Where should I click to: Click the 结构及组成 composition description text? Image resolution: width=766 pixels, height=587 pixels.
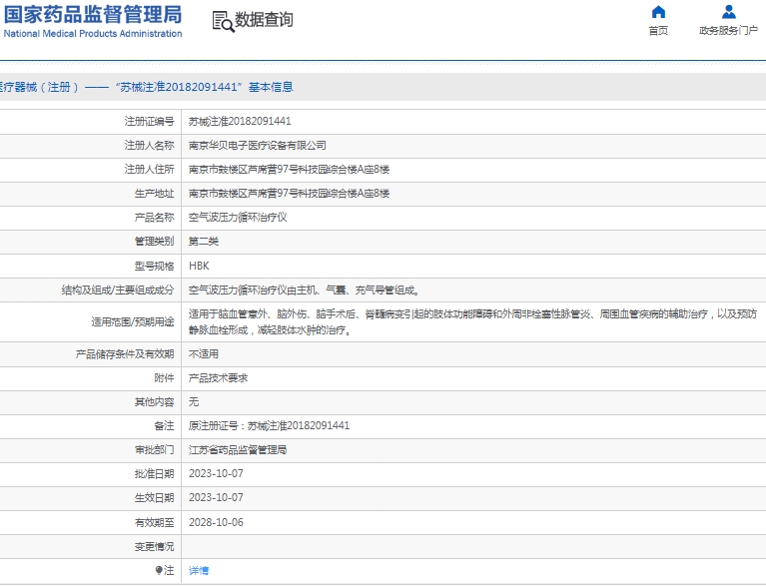pyautogui.click(x=304, y=291)
